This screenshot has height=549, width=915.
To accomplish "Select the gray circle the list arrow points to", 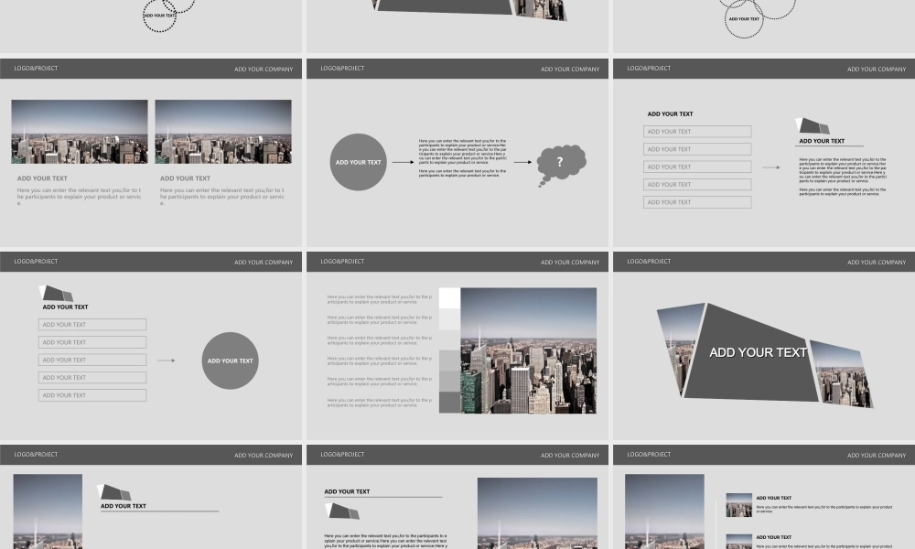I will point(231,361).
